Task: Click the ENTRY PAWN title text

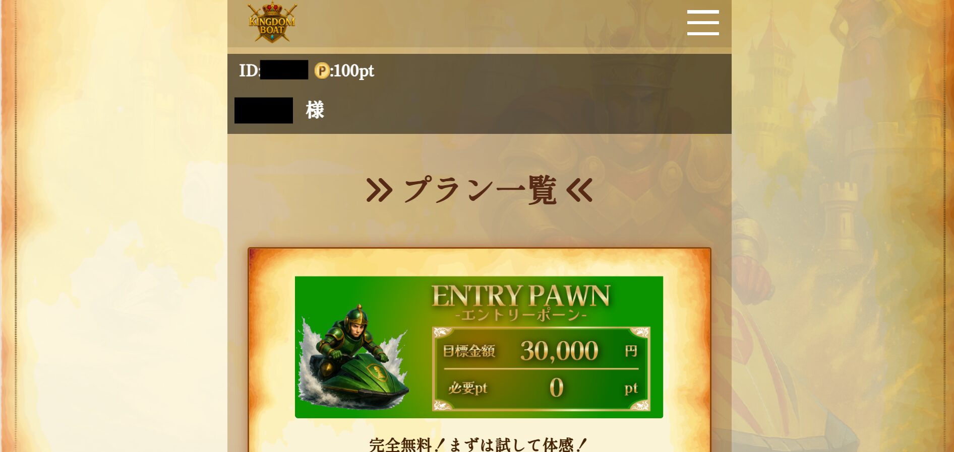Action: click(x=521, y=295)
